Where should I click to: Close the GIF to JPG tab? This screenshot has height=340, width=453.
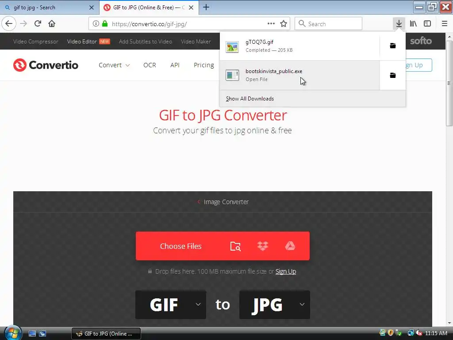coord(191,8)
